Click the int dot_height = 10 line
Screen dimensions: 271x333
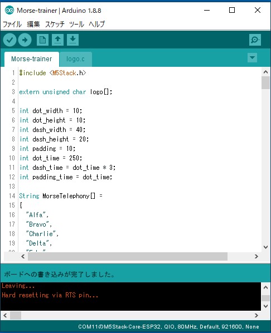click(52, 120)
